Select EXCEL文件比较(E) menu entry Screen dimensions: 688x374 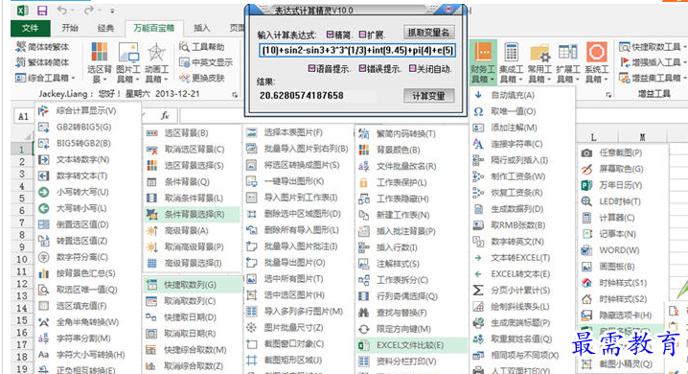pyautogui.click(x=411, y=345)
